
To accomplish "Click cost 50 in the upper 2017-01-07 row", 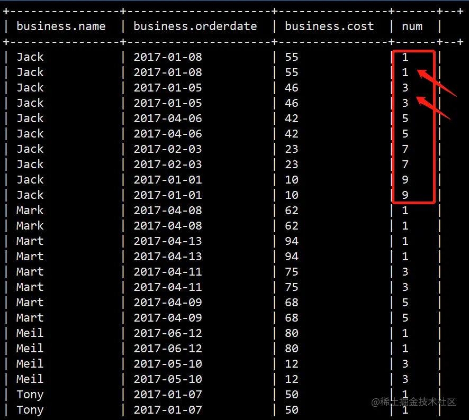I will [291, 394].
